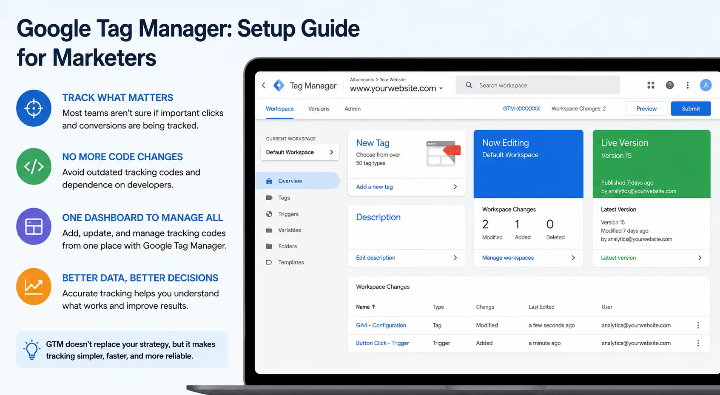Image resolution: width=720 pixels, height=395 pixels.
Task: Expand the Default Workspace selector
Action: point(300,152)
